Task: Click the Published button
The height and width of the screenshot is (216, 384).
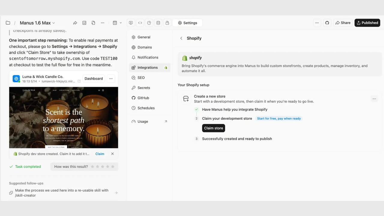Action: click(367, 23)
